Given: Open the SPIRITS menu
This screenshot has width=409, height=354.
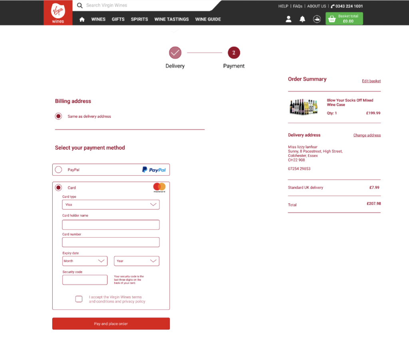Looking at the screenshot, I should point(139,19).
